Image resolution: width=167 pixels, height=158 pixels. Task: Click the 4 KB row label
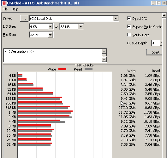click(13, 76)
